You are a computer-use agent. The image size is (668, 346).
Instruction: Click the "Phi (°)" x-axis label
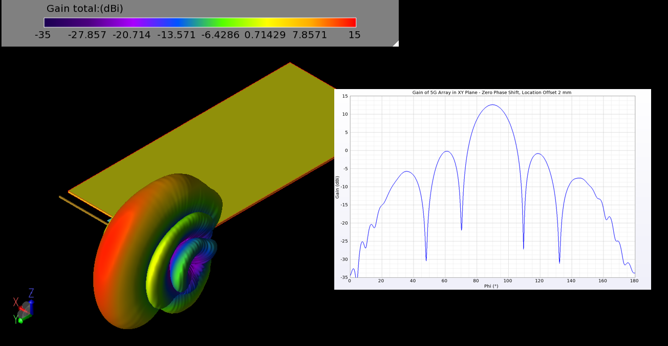491,286
